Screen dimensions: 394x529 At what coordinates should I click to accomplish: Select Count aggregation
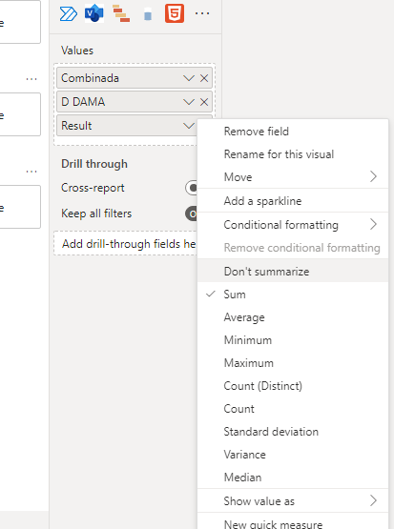coord(293,409)
